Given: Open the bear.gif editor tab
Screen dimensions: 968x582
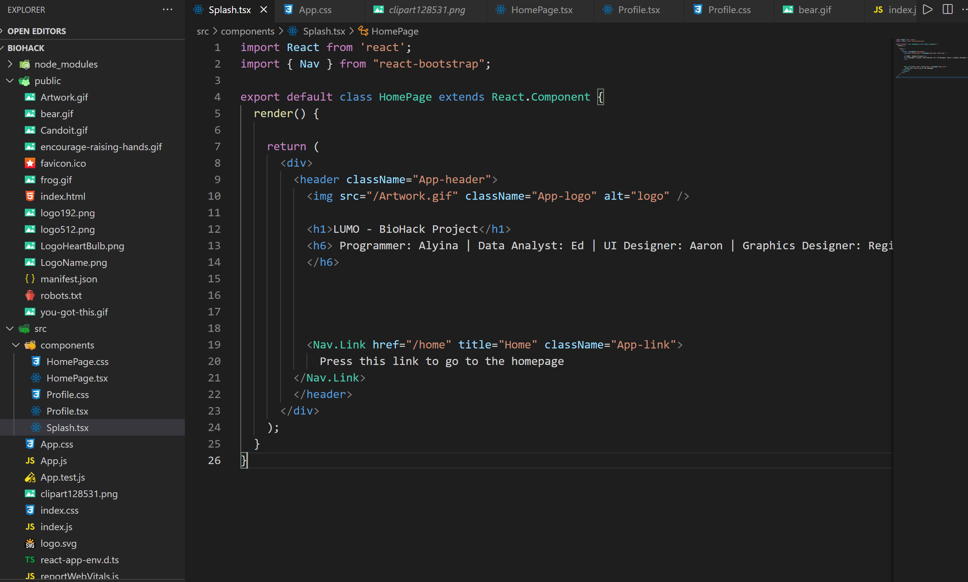Looking at the screenshot, I should [814, 10].
